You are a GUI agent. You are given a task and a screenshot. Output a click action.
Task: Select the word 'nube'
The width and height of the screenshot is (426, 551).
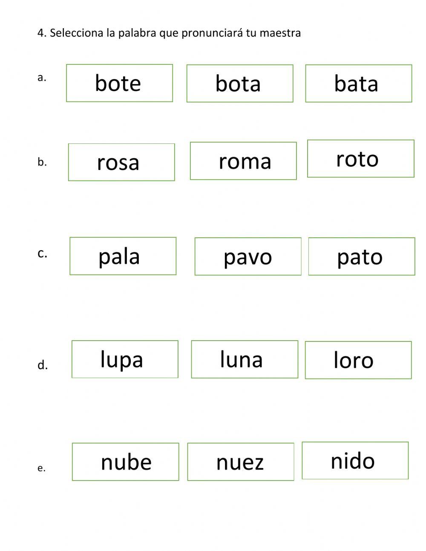[x=125, y=462]
